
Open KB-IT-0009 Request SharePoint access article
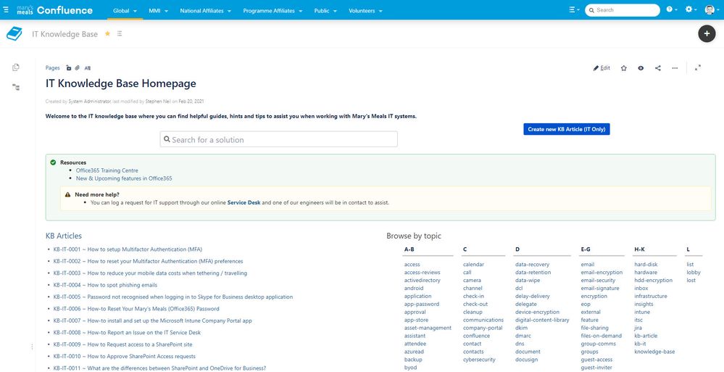[122, 344]
